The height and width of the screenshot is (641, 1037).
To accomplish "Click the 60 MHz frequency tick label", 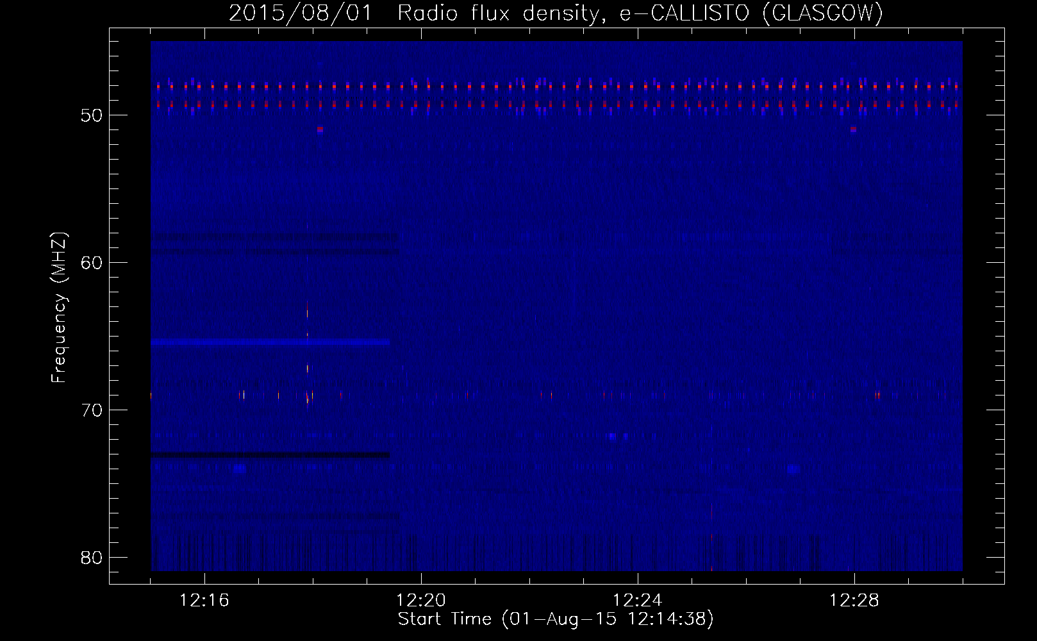I will coord(93,263).
